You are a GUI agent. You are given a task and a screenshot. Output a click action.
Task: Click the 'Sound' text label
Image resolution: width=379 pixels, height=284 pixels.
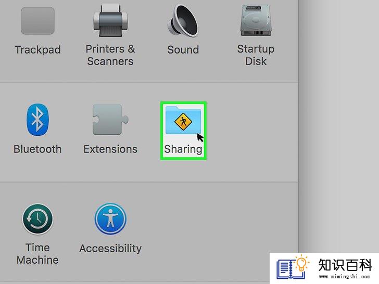183,50
